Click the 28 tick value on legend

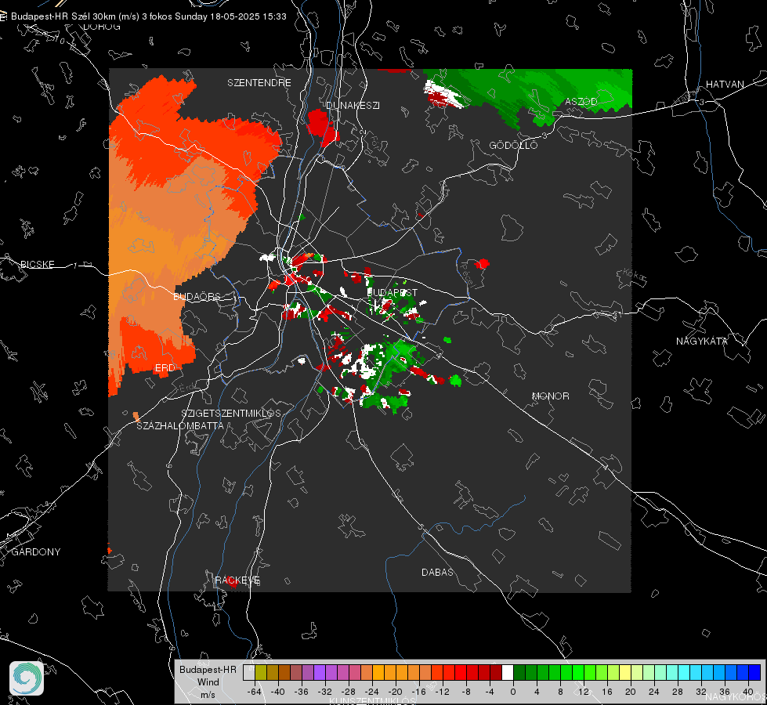click(678, 692)
